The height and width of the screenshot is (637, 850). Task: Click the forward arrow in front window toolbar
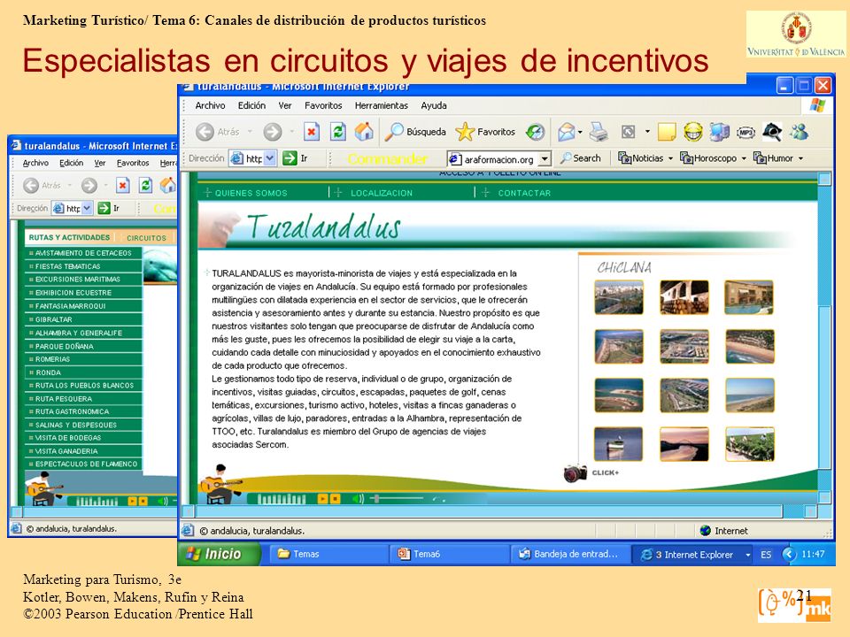(x=273, y=132)
